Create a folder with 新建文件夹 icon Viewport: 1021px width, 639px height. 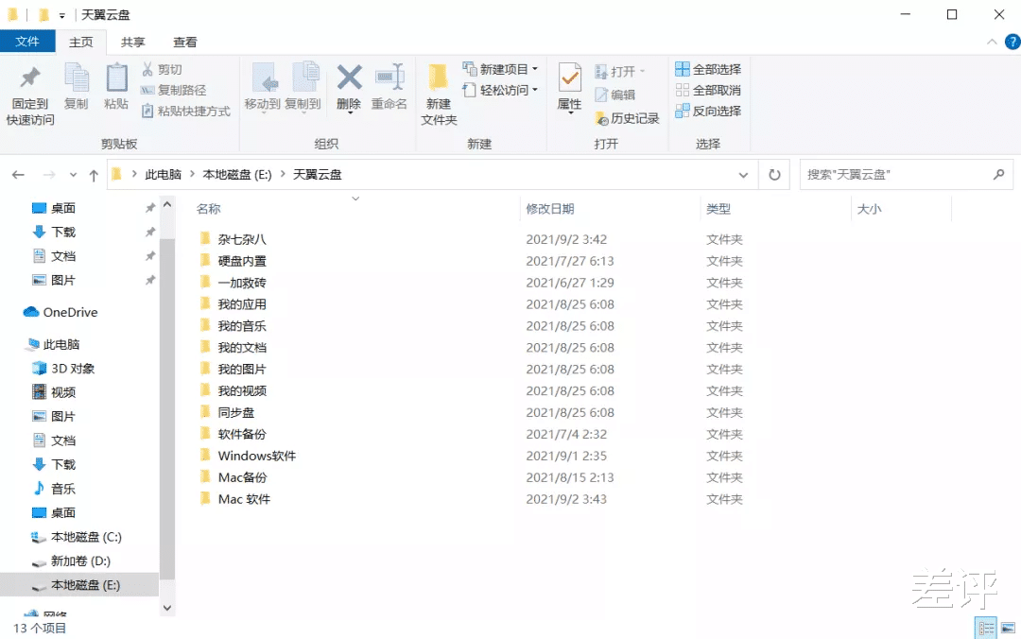click(x=437, y=90)
